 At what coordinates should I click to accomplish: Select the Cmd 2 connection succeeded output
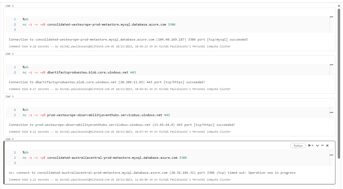click(x=107, y=82)
